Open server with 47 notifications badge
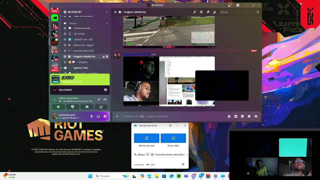Screen dimensions: 320x180 pos(55,57)
